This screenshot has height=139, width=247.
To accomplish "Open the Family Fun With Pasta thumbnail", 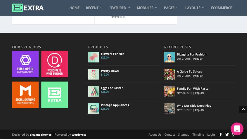I will pos(170,91).
